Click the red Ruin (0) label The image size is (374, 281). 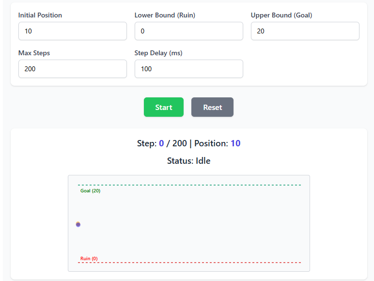[89, 258]
